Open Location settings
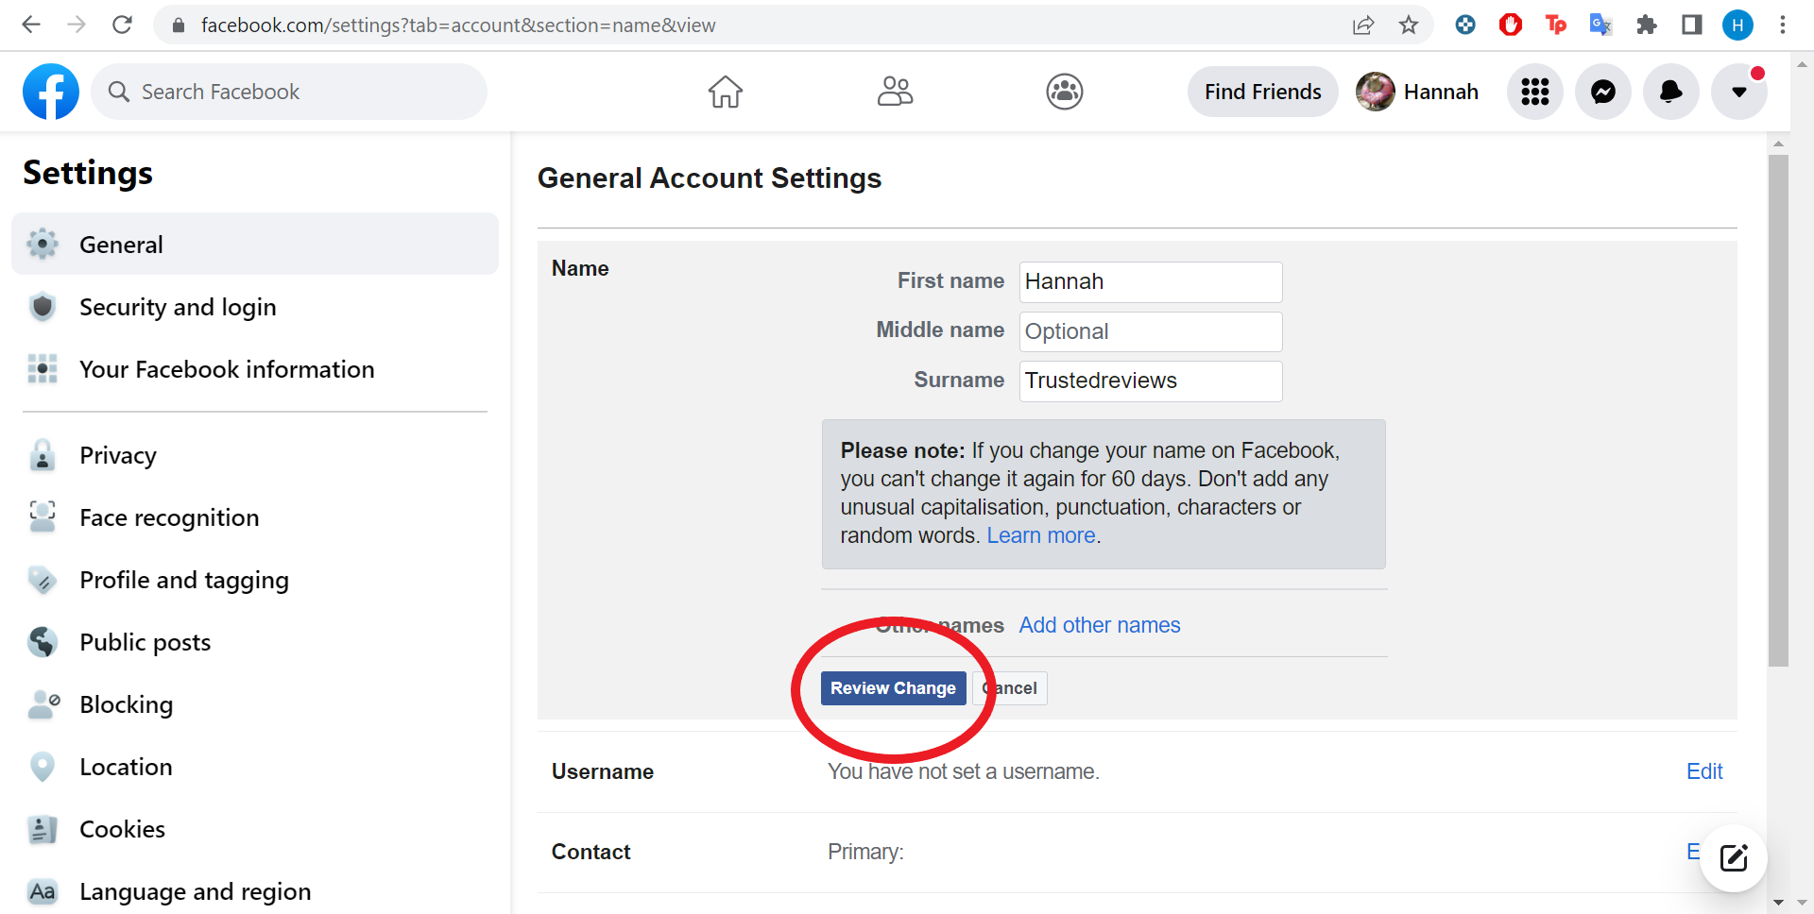Screen dimensions: 1814x914 click(255, 767)
